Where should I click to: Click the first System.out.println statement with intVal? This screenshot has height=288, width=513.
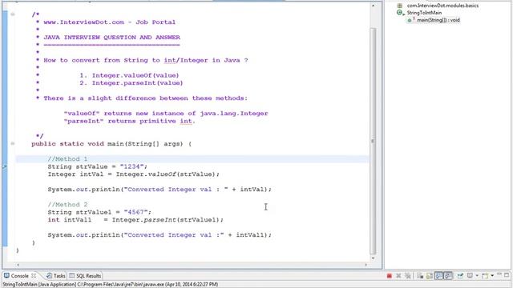pos(160,190)
